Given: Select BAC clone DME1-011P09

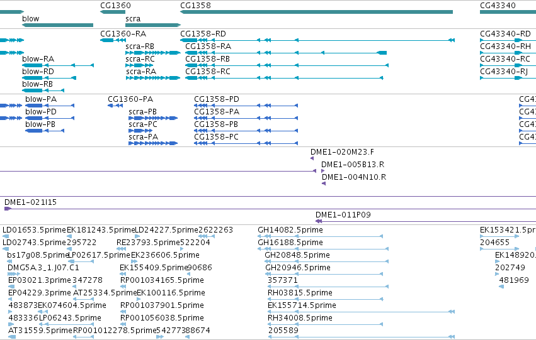Looking at the screenshot, I should coord(343,215).
